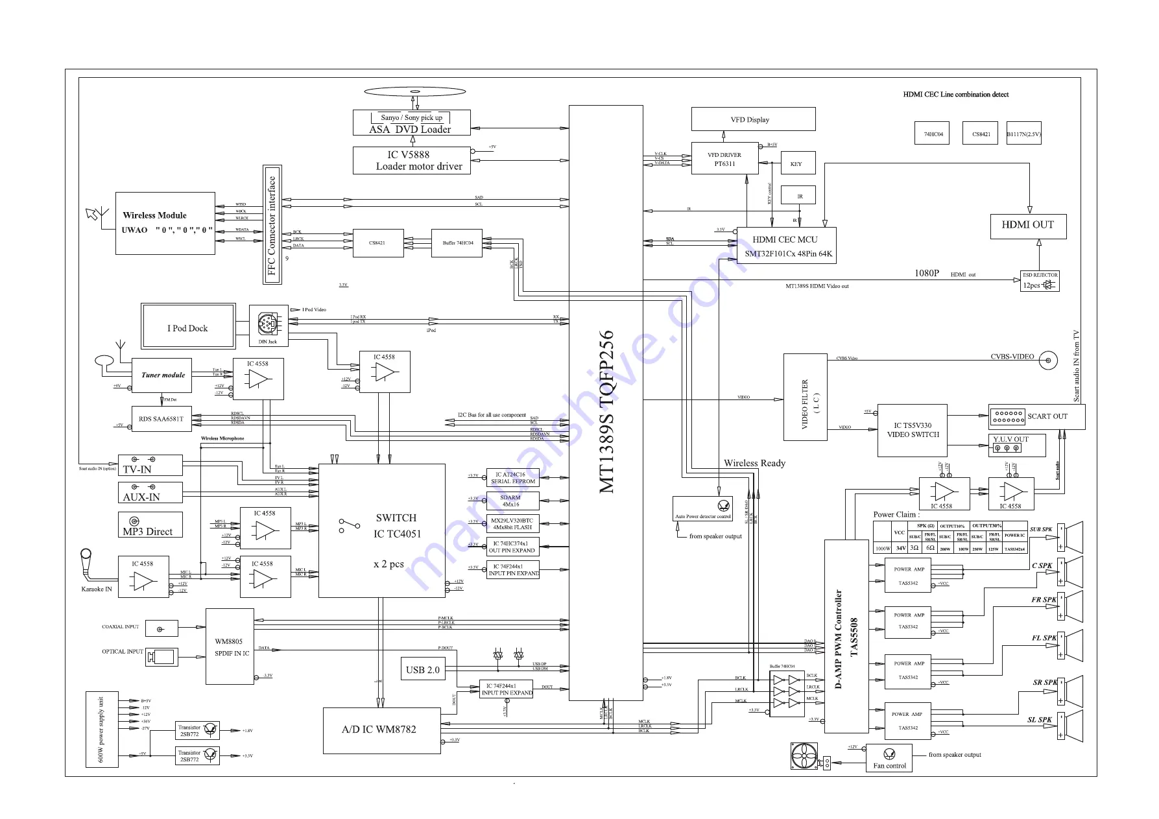The width and height of the screenshot is (1159, 819).
Task: Click the C SPK speaker symbol
Action: point(1070,572)
